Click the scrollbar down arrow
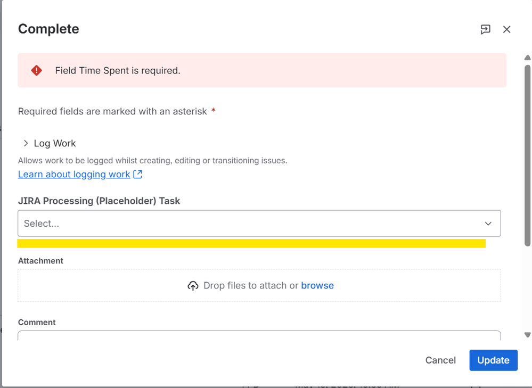The width and height of the screenshot is (532, 388). (x=527, y=335)
